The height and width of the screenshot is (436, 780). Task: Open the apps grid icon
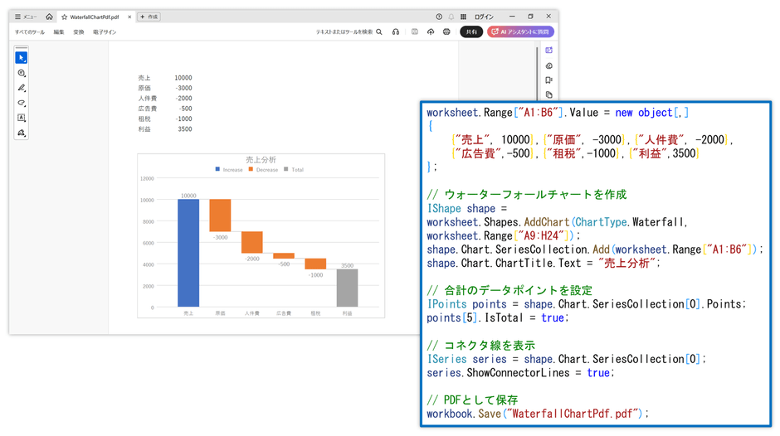click(463, 17)
